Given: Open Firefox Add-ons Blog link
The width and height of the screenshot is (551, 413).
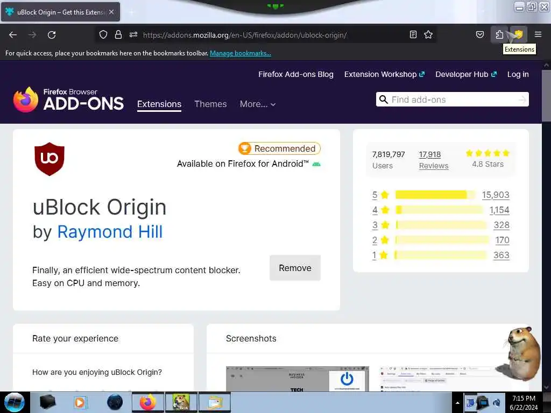Looking at the screenshot, I should pos(296,74).
